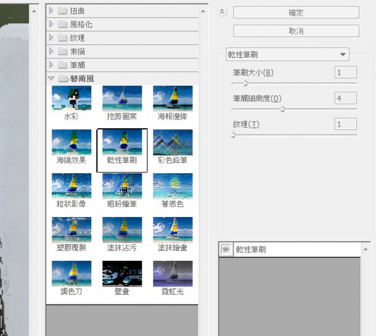Screen dimensions: 376x336
Task: Click effect layers scrollbar up arrow
Action: point(366,249)
